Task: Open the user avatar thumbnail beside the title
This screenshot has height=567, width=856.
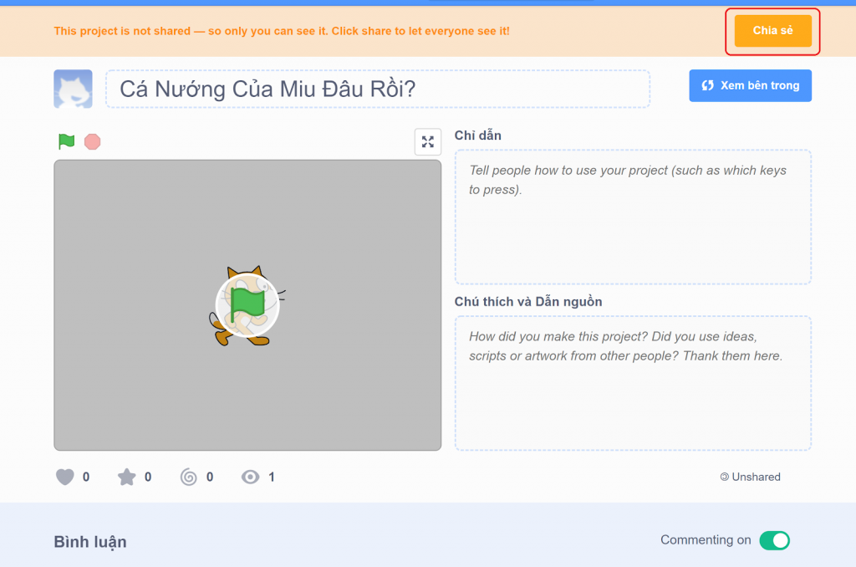Action: click(x=74, y=89)
